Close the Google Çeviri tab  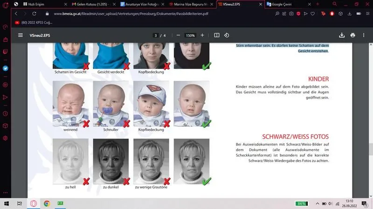click(x=309, y=4)
